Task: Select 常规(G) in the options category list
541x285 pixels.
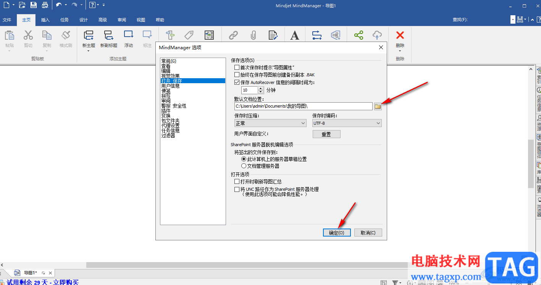Action: (x=169, y=61)
